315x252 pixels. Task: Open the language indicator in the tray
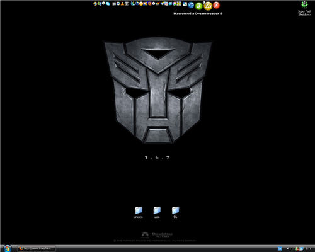click(280, 249)
